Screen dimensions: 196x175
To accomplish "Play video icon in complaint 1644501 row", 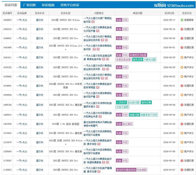I will click(106, 40).
